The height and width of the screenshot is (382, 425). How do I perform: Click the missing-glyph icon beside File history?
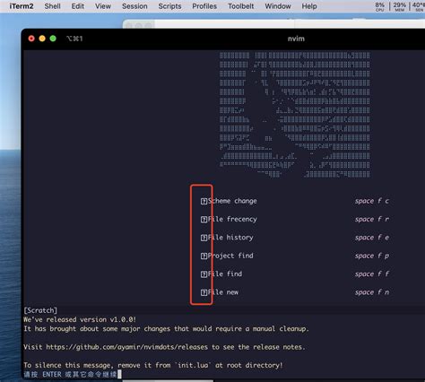click(204, 238)
